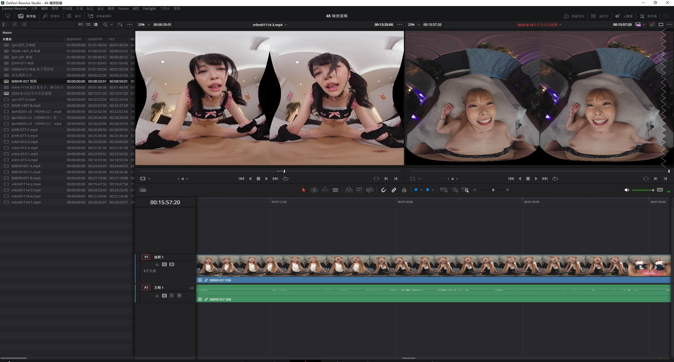Open the bypass color grades icon
Viewport: 674px width, 362px height.
652,24
